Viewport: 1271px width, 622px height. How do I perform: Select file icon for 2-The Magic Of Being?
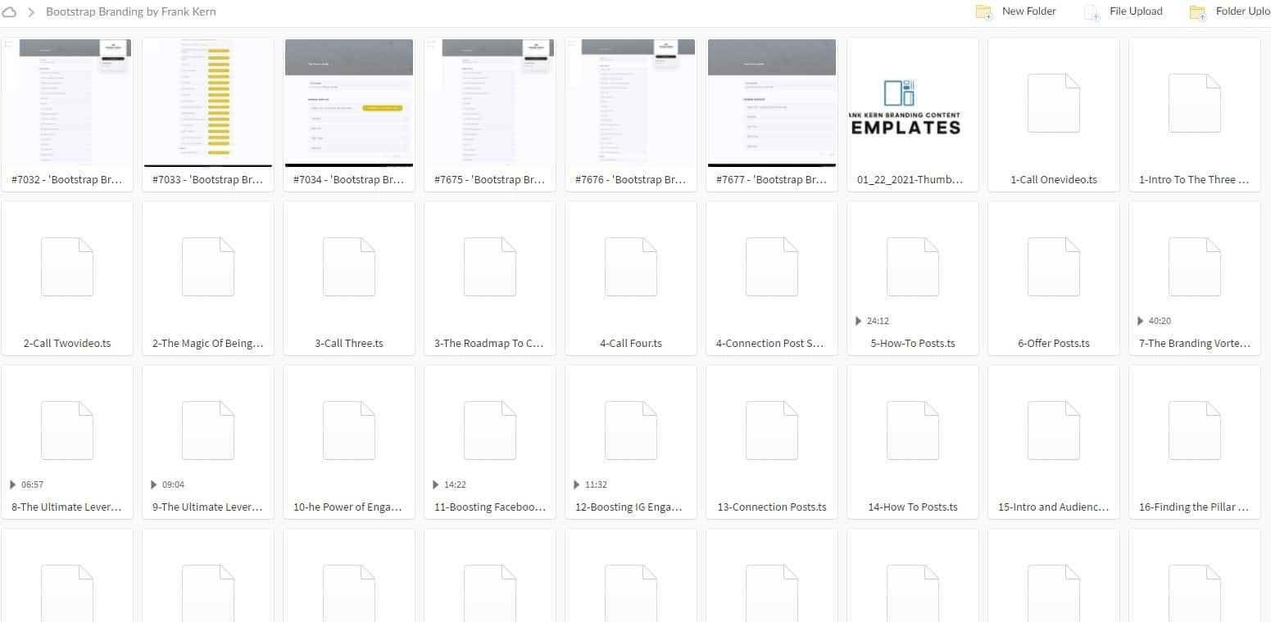click(208, 266)
